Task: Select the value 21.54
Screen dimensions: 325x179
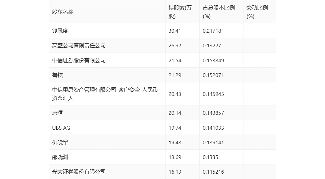Action: [175, 61]
